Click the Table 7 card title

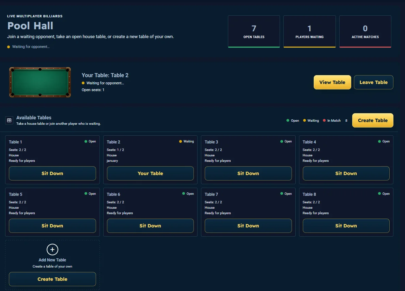(211, 194)
